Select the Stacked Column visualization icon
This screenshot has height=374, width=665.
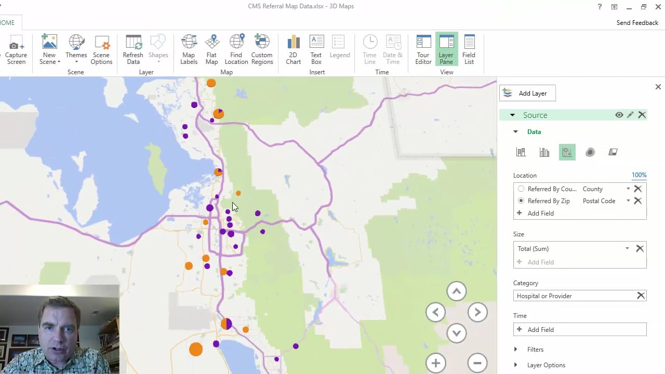point(521,152)
